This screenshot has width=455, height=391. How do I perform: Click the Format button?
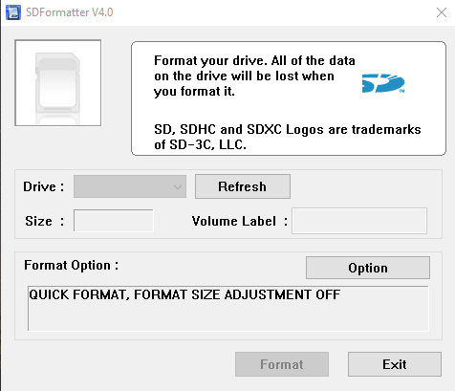point(282,364)
